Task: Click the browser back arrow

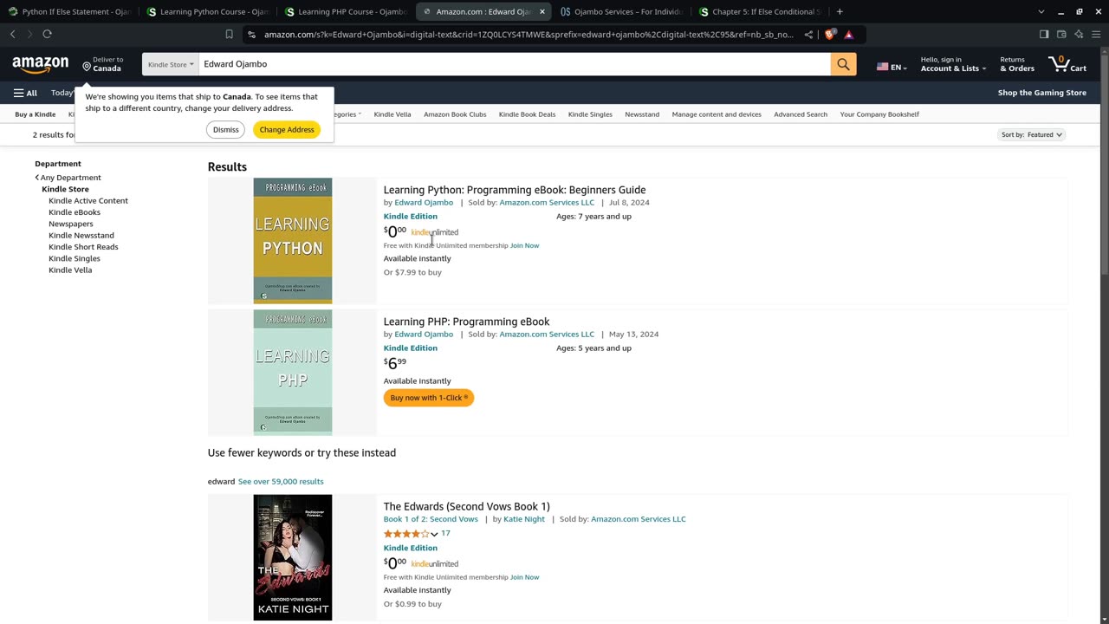Action: click(x=13, y=34)
